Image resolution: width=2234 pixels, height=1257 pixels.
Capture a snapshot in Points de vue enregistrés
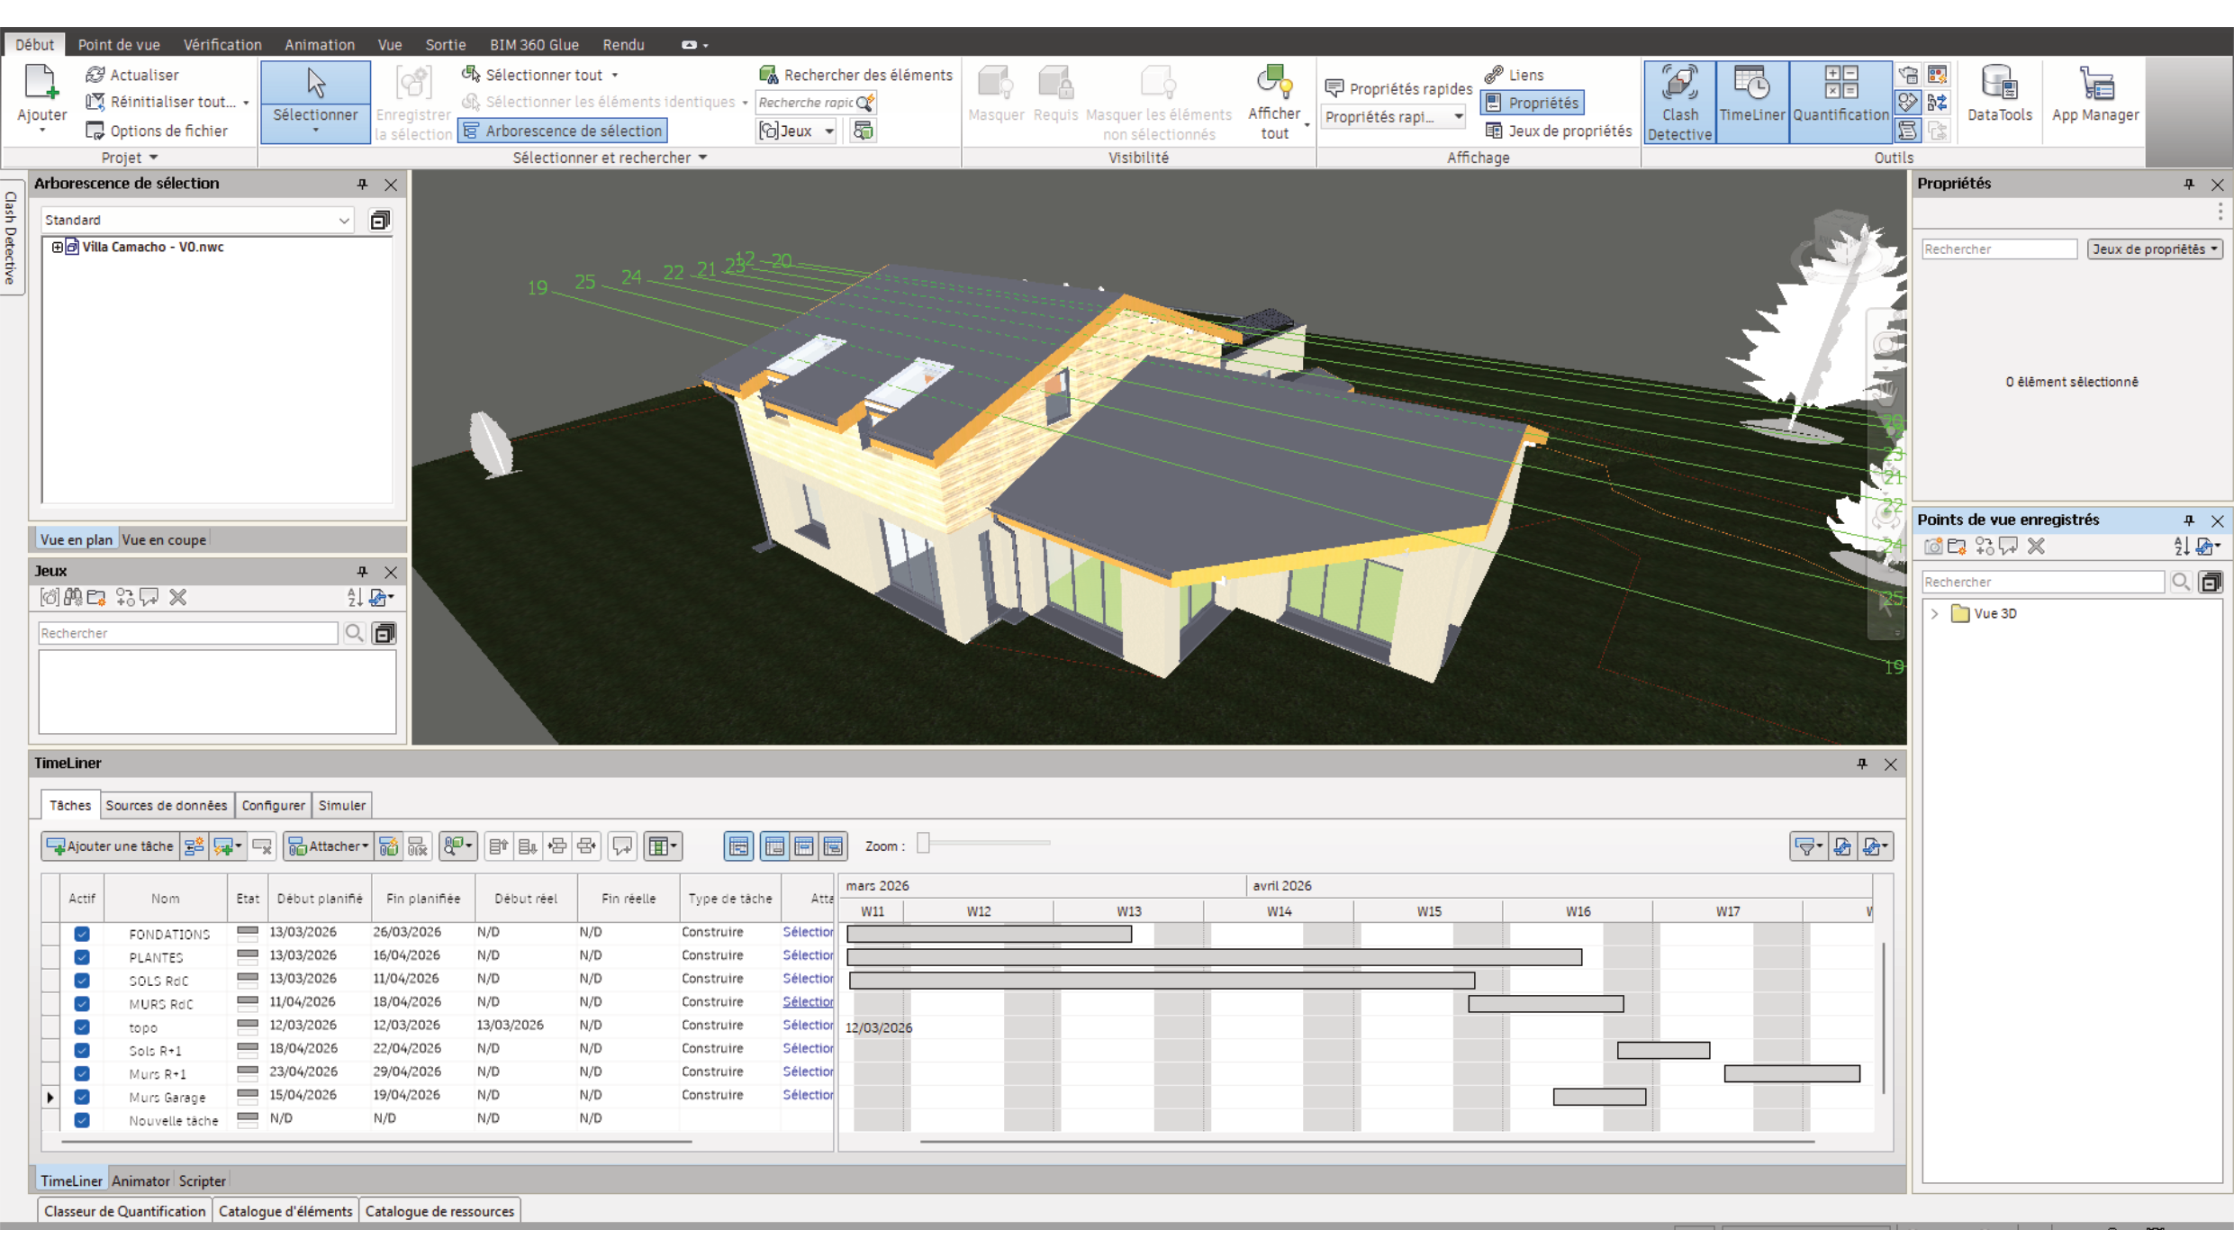pos(1932,547)
